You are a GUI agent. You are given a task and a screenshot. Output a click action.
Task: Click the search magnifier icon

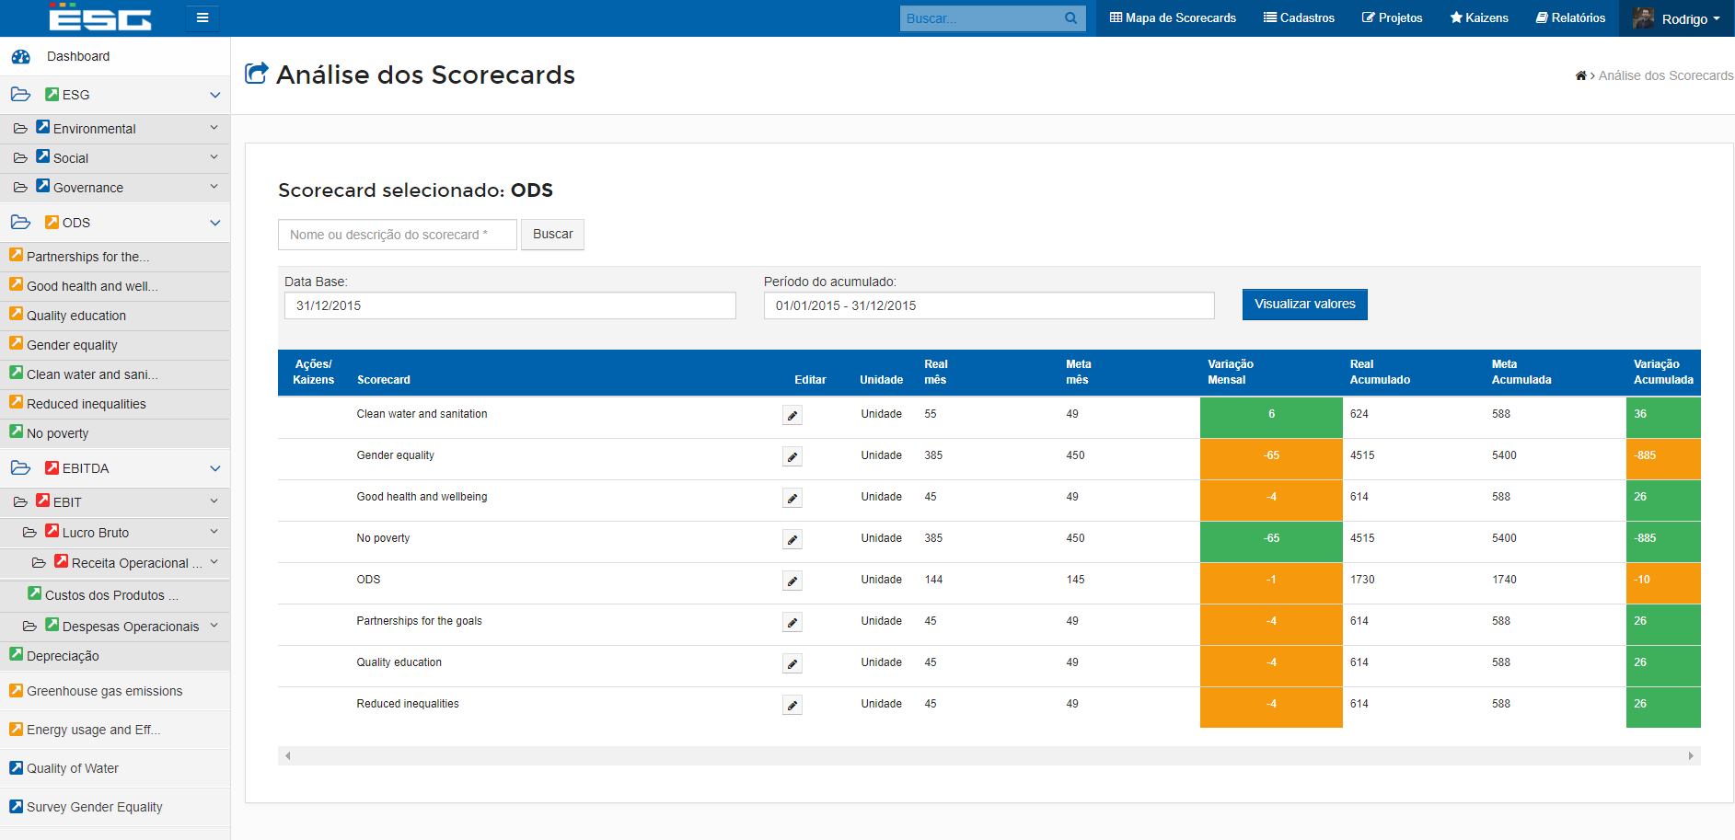click(1070, 18)
